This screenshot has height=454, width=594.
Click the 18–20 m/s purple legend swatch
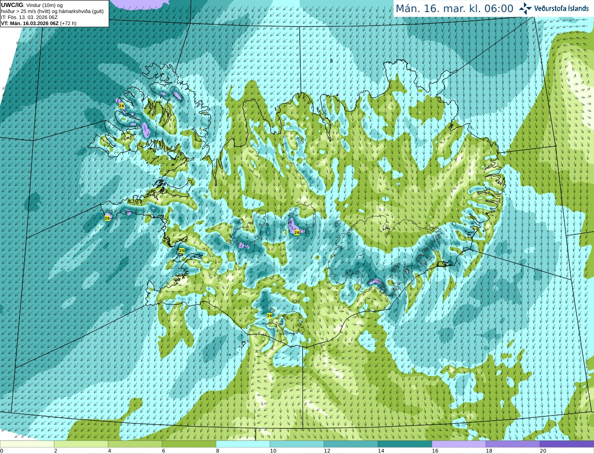pos(513,444)
